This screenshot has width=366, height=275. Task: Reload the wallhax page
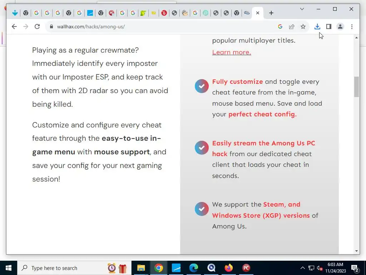point(37,26)
